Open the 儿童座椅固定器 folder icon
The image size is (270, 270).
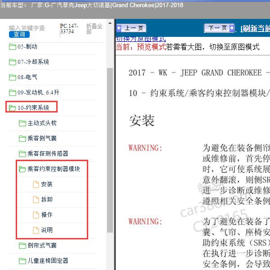coord(22,261)
